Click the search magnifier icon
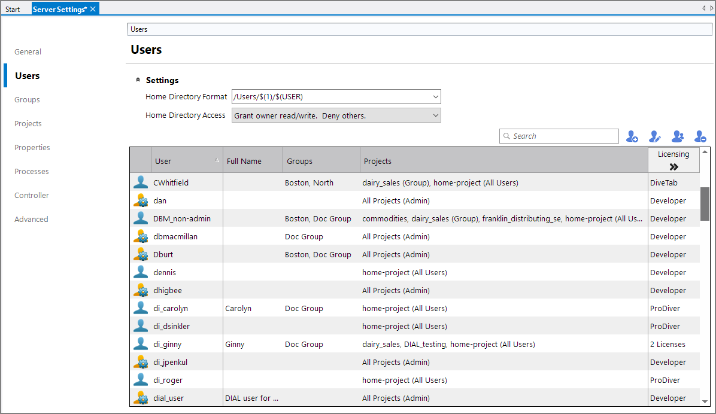This screenshot has height=414, width=716. 507,136
